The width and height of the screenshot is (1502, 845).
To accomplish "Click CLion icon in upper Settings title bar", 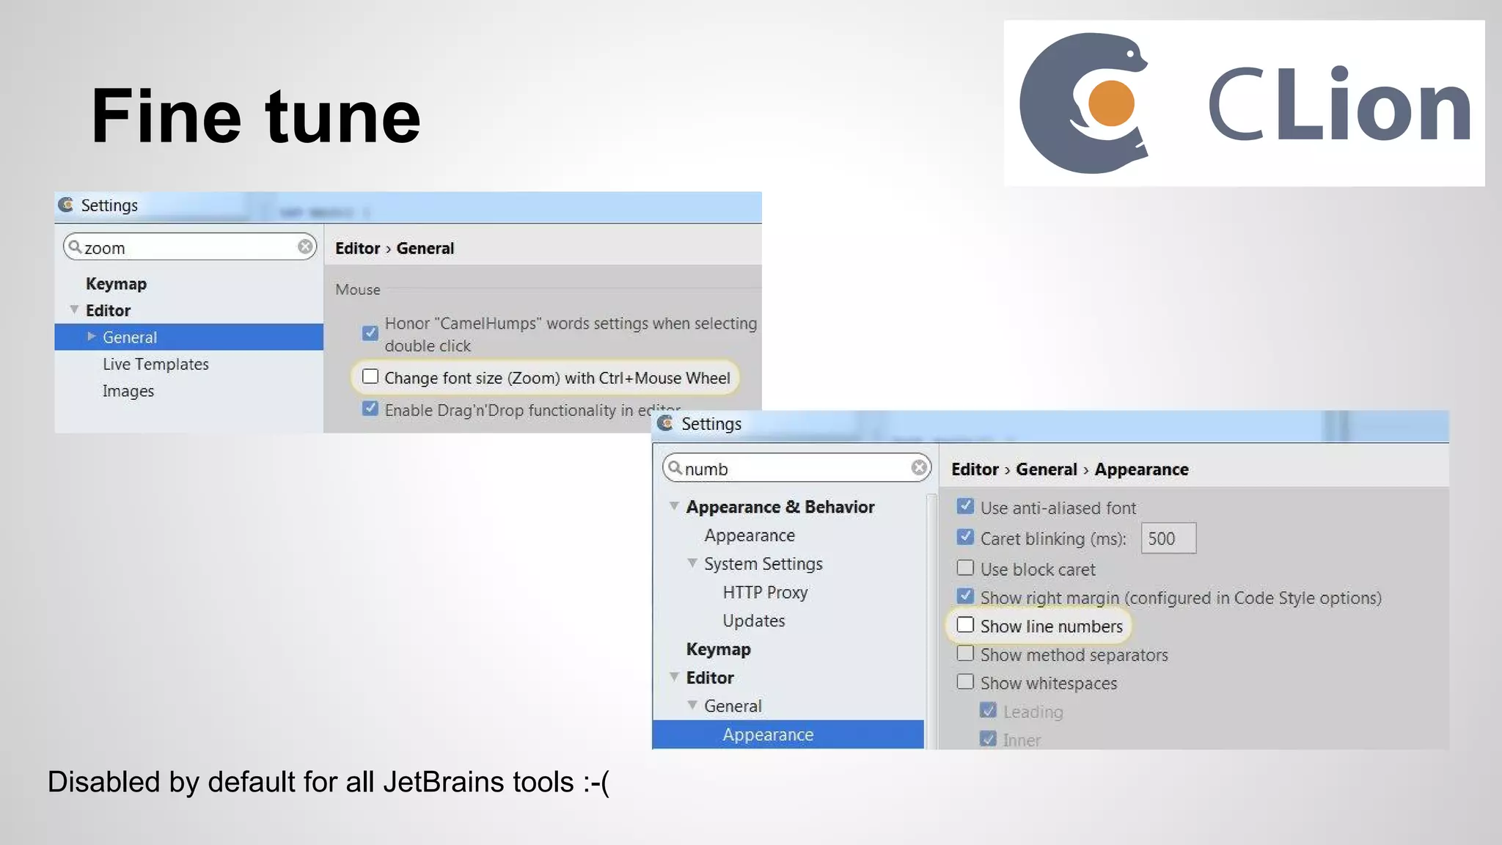I will tap(66, 205).
